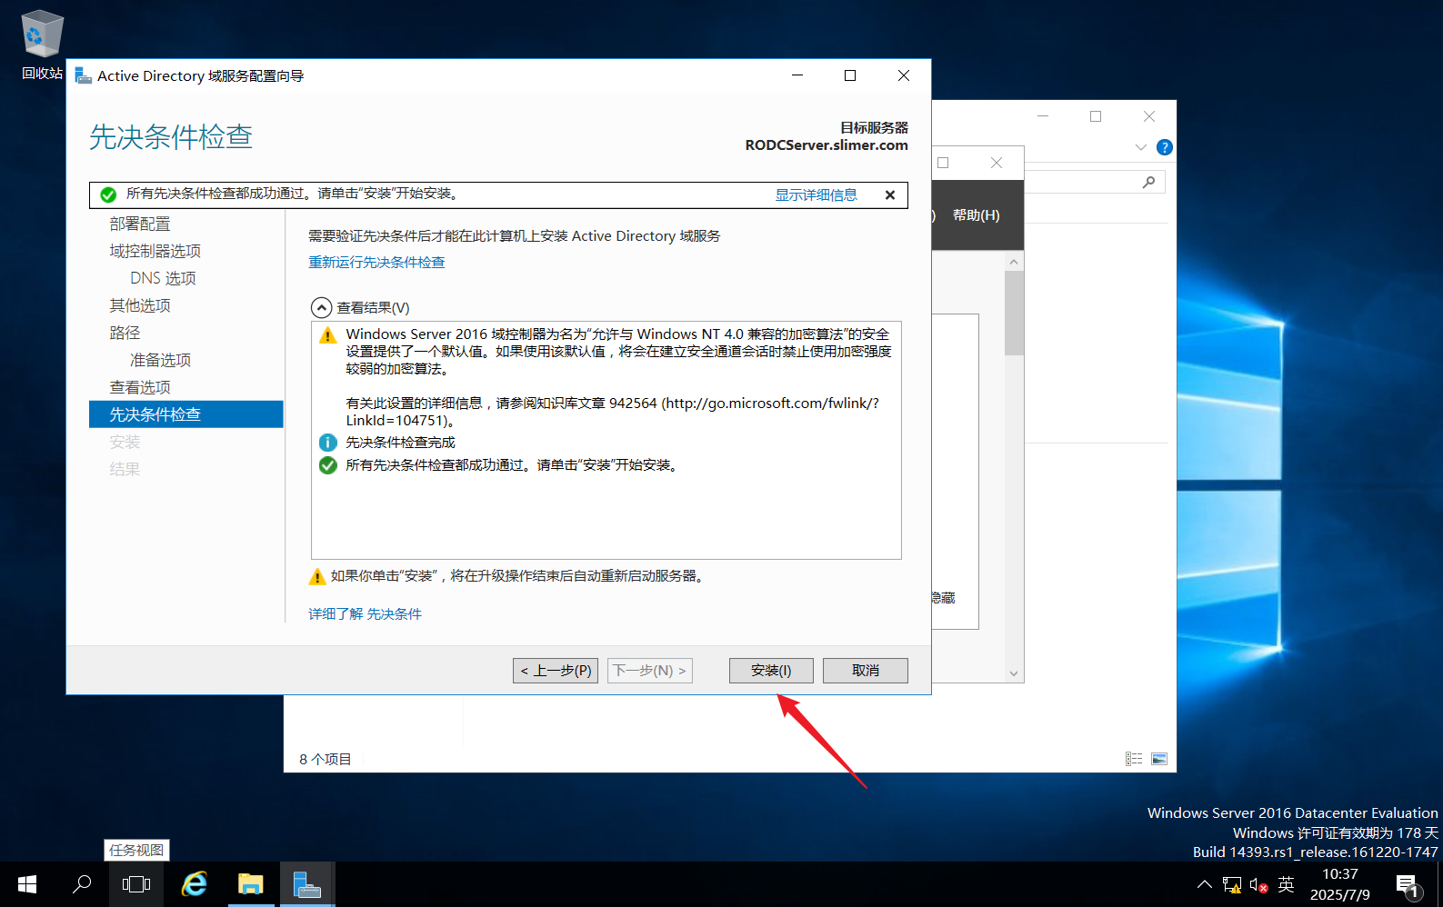Click the vertical scrollbar thumb in background window

point(1014,313)
